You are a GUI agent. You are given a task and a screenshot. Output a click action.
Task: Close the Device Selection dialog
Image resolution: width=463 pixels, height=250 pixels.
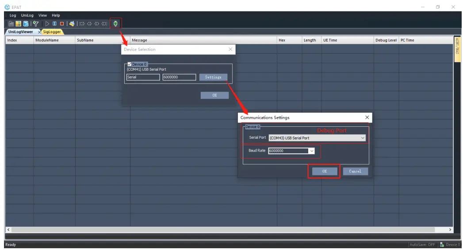coord(230,49)
